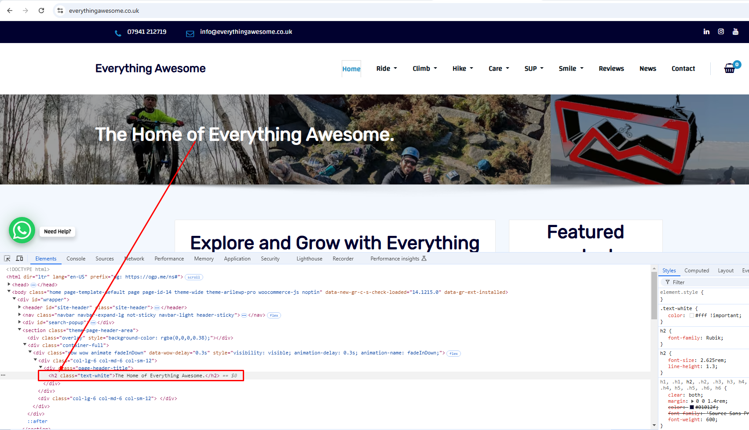Image resolution: width=749 pixels, height=430 pixels.
Task: Open the Ride dropdown menu
Action: pos(387,69)
